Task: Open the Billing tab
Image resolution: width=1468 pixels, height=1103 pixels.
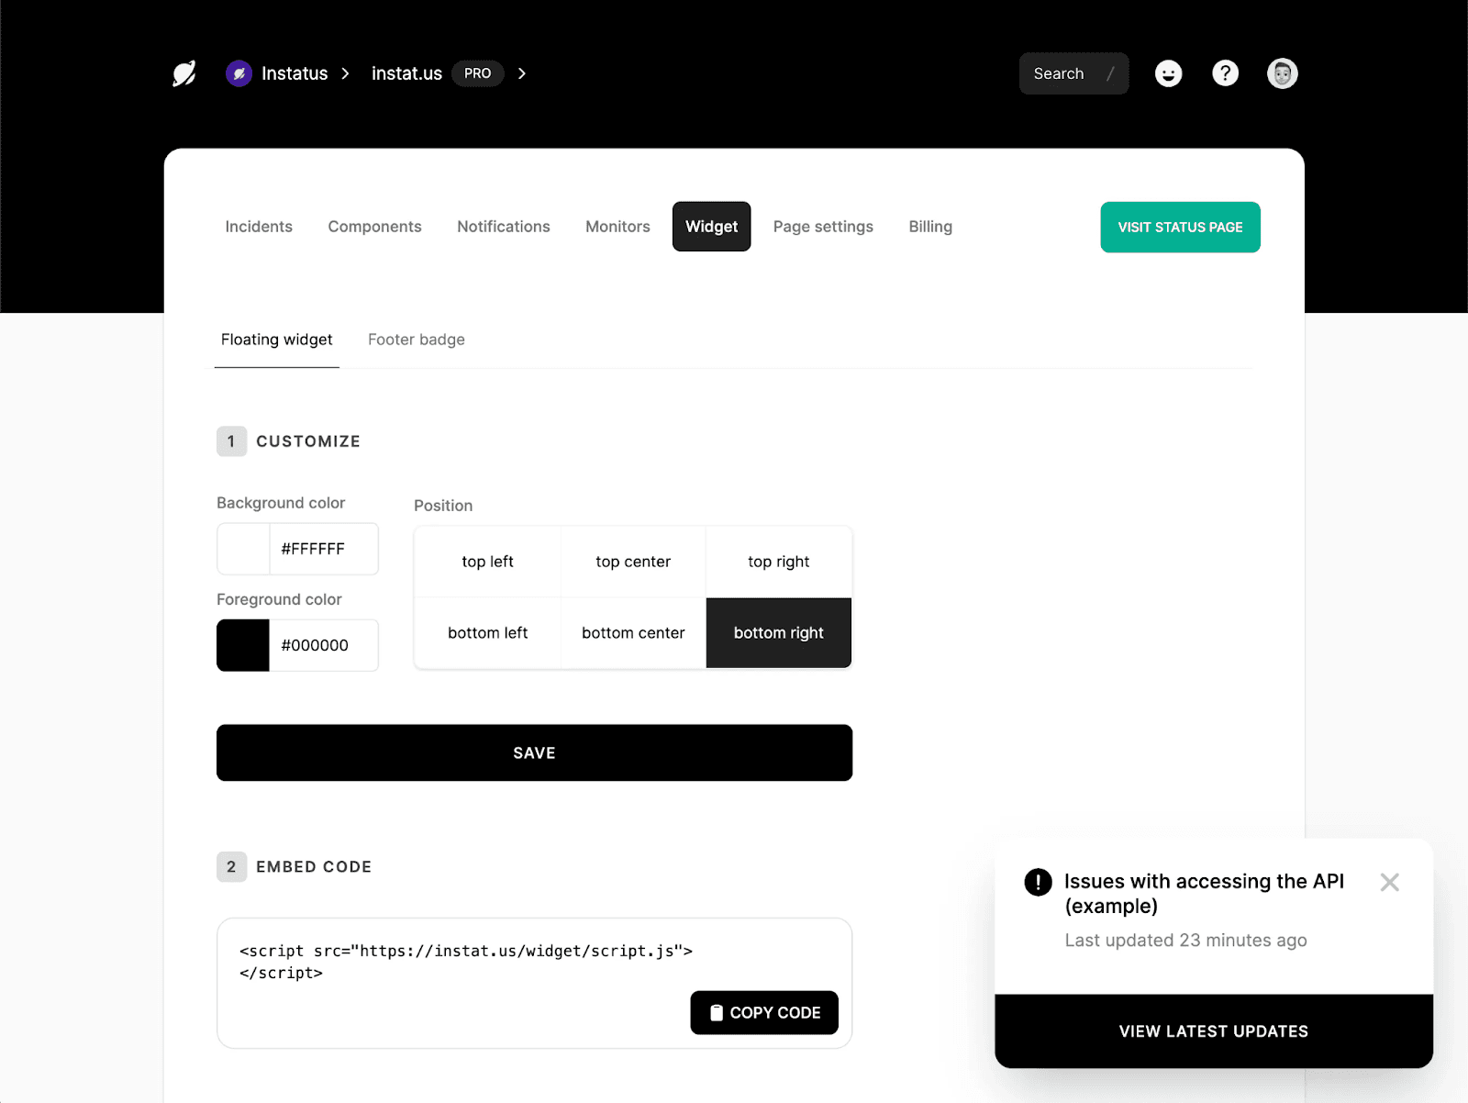Action: [x=930, y=227]
